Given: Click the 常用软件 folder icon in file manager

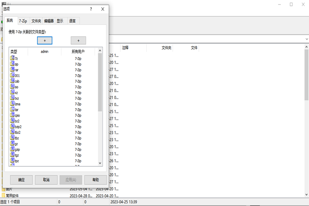Looking at the screenshot, I should [4, 195].
